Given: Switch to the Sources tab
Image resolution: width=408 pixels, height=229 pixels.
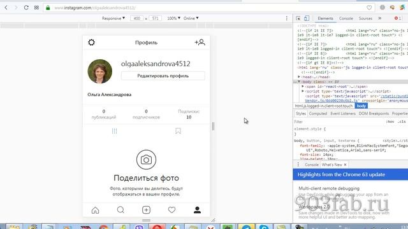Looking at the screenshot, I should pos(365,18).
